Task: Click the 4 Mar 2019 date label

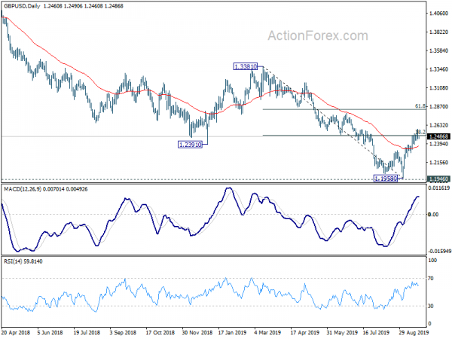Action: click(267, 333)
